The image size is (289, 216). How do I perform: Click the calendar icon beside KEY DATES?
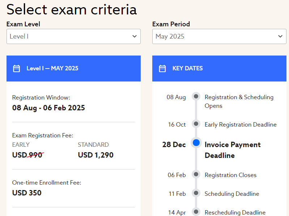pos(162,69)
